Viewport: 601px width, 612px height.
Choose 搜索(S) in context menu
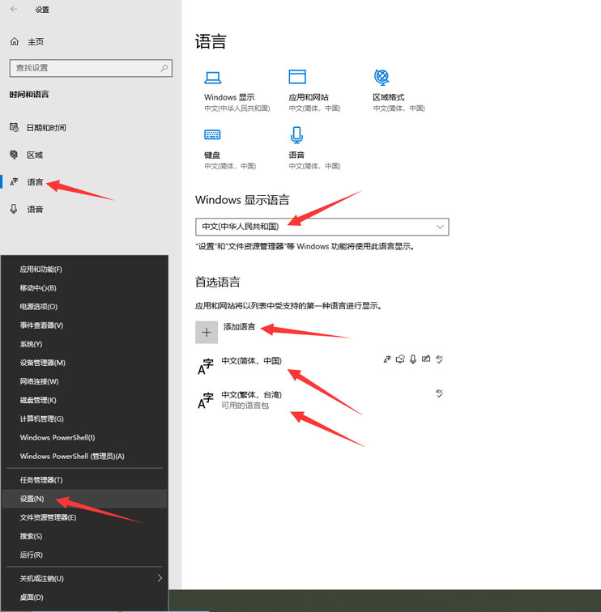[x=31, y=536]
